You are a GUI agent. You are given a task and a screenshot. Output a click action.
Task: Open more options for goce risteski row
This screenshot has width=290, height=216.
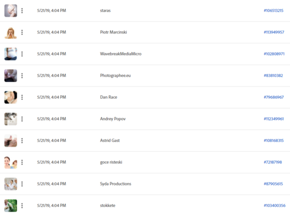22,162
